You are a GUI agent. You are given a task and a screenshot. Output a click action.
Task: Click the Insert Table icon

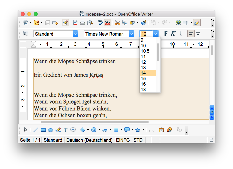click(186, 23)
